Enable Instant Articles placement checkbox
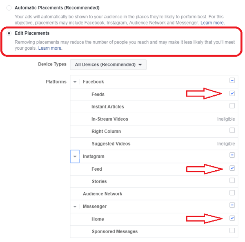The height and width of the screenshot is (242, 245). (232, 106)
